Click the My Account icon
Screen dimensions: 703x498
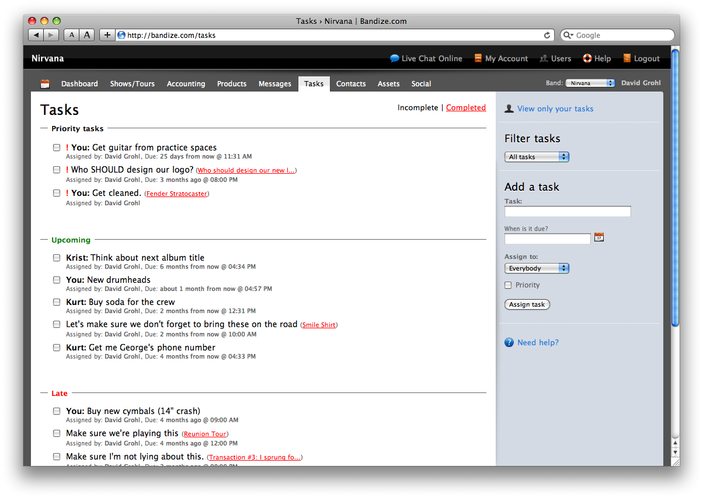click(x=478, y=58)
